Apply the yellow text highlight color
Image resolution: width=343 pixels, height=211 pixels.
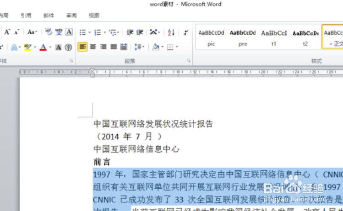click(x=27, y=47)
